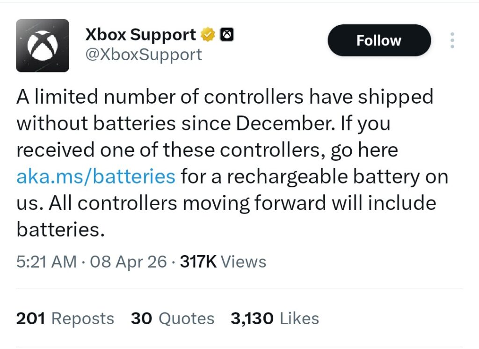Image resolution: width=479 pixels, height=349 pixels.
Task: Select the Xbox Support display name
Action: (x=140, y=34)
